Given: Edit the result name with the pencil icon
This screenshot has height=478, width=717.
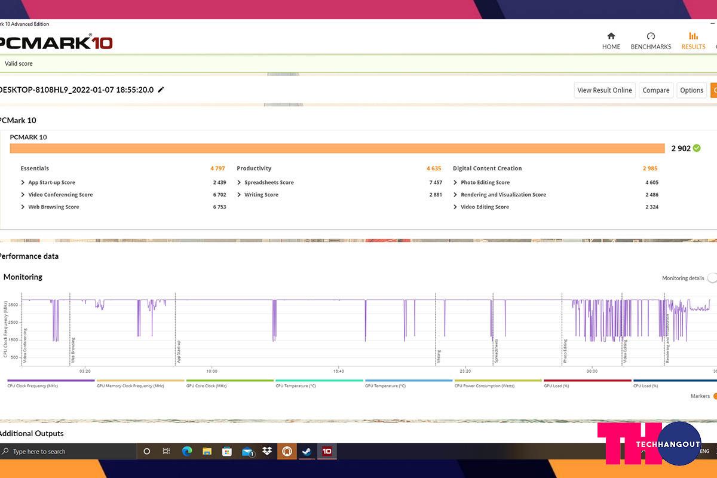Looking at the screenshot, I should tap(161, 90).
